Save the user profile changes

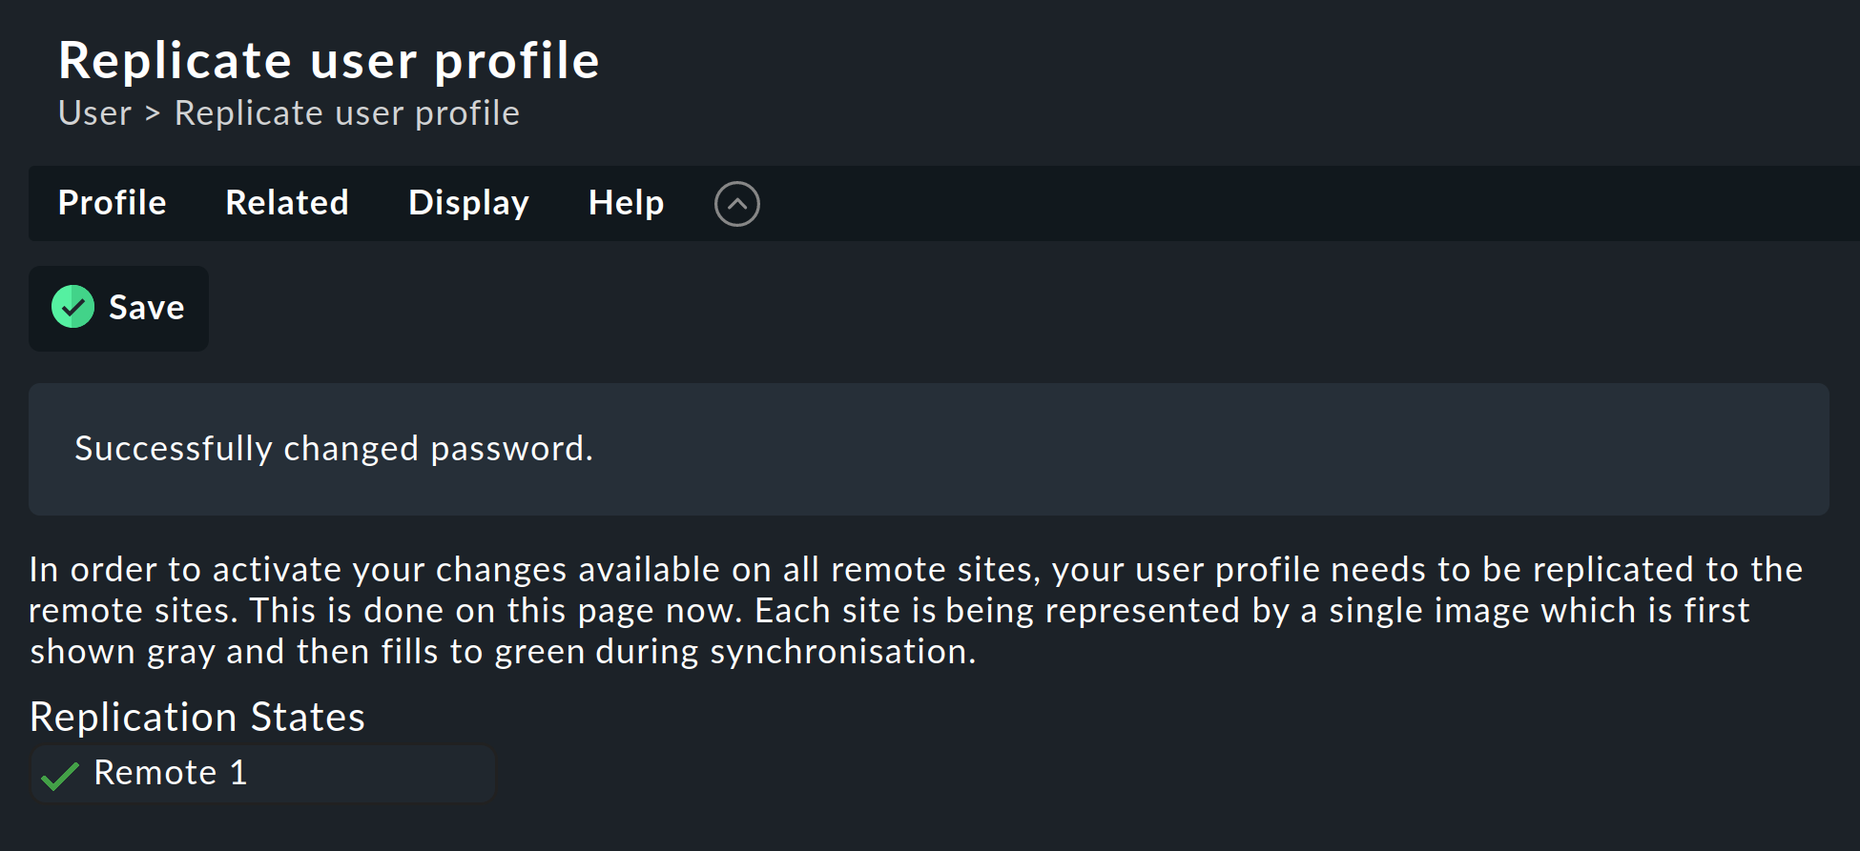[118, 307]
